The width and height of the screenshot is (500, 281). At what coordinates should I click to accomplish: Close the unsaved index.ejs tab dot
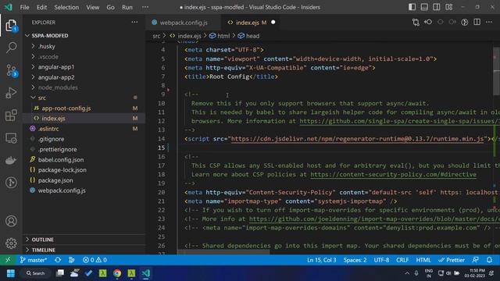coord(273,23)
